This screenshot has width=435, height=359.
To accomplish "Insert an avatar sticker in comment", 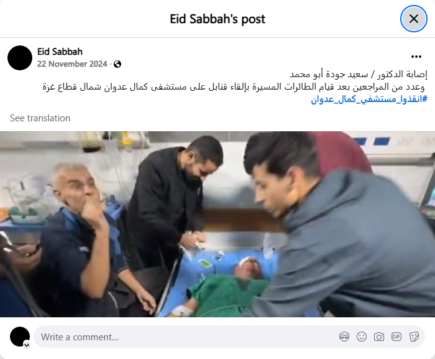I will [x=344, y=337].
